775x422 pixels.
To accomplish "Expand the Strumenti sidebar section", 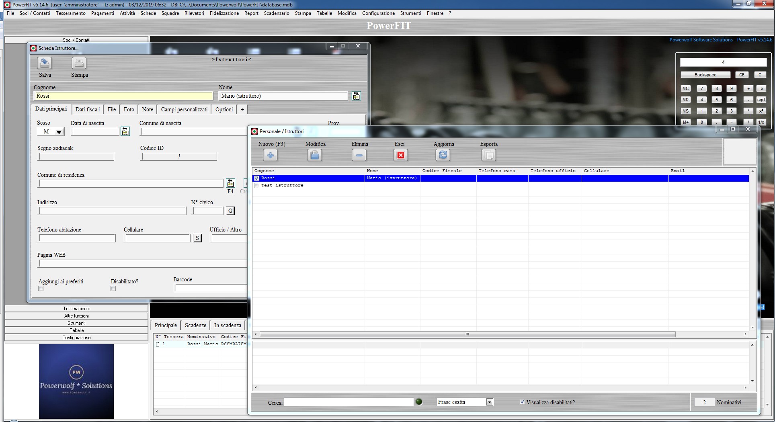I will tap(76, 323).
